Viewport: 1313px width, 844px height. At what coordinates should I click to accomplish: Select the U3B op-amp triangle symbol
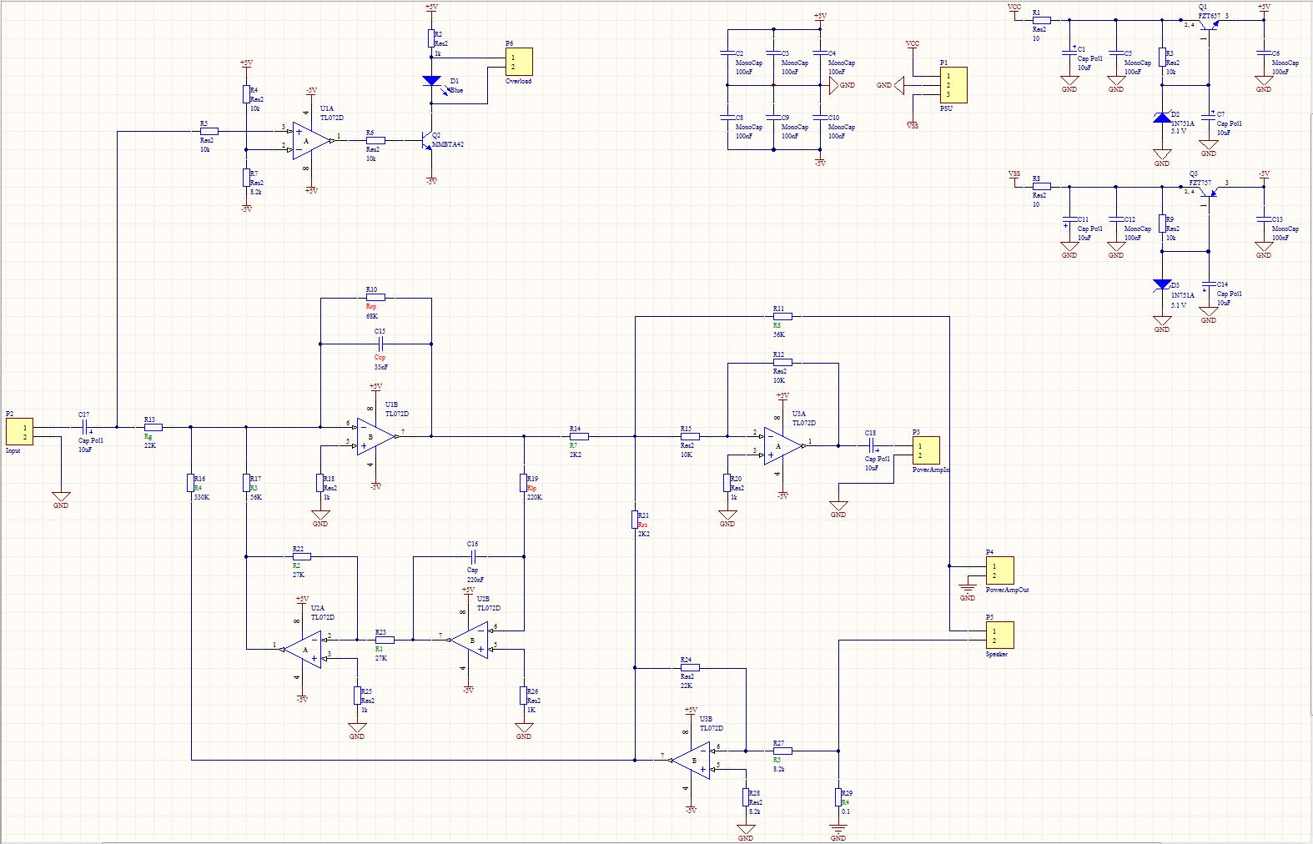click(692, 761)
